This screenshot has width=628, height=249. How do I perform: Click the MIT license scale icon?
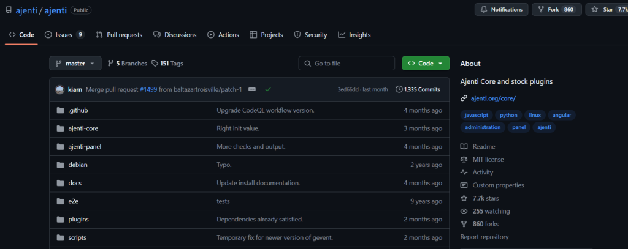click(x=464, y=160)
